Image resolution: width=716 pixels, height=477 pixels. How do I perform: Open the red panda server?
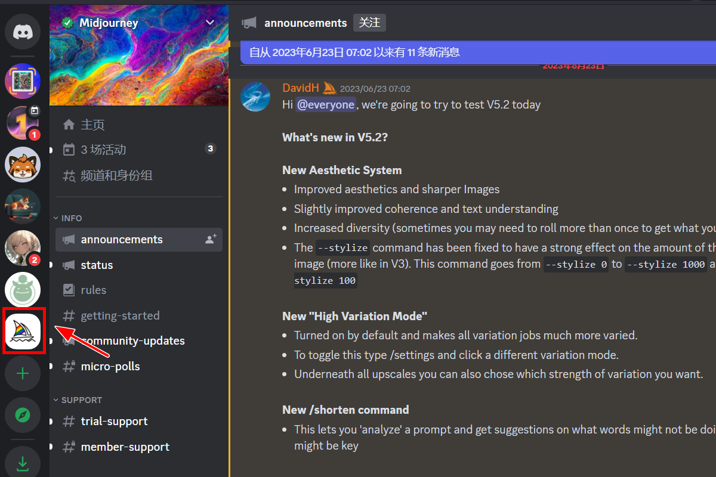(x=23, y=165)
